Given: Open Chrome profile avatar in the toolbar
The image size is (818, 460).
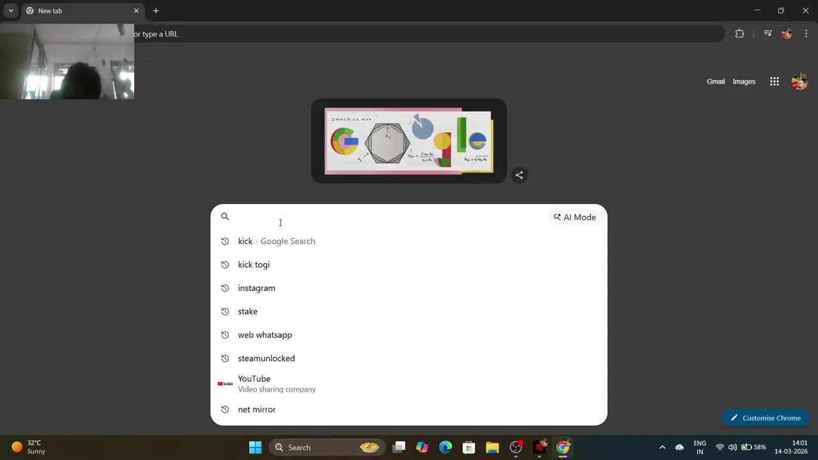Looking at the screenshot, I should click(x=787, y=34).
